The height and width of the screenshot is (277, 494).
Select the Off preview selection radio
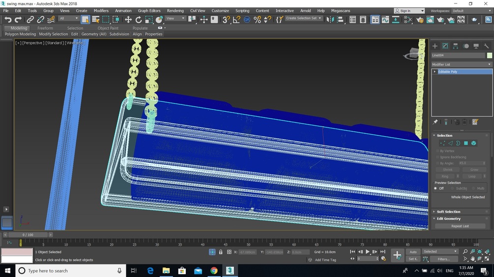coord(436,188)
